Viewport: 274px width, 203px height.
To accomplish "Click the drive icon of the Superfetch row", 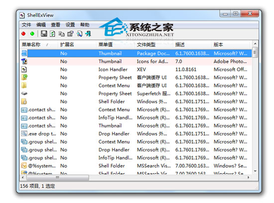I will pyautogui.click(x=24, y=93).
